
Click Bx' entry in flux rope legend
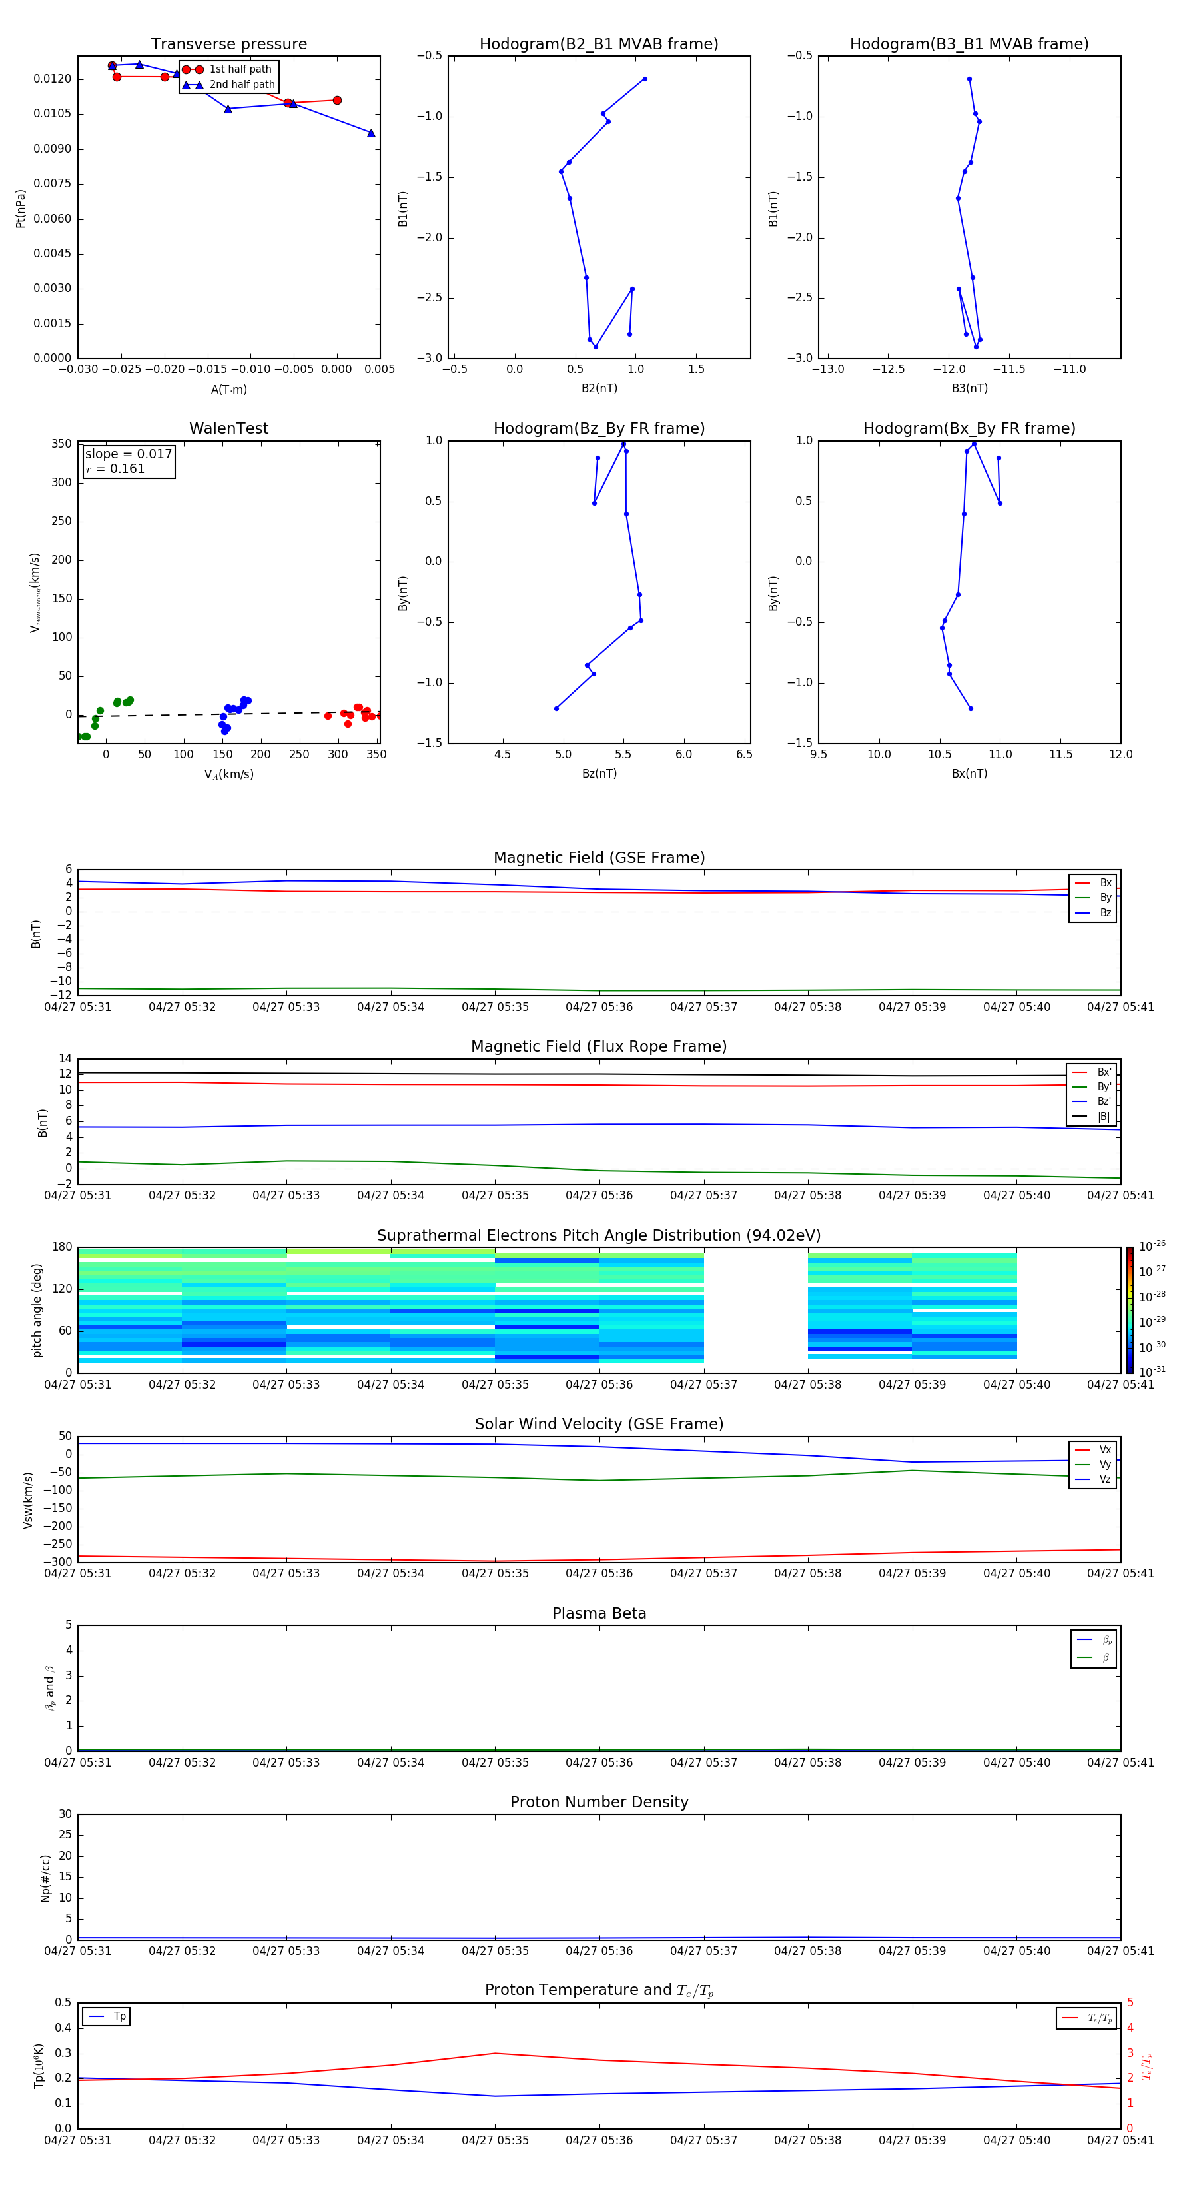coord(1092,1072)
